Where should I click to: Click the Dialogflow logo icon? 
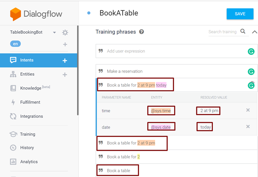coord(16,14)
